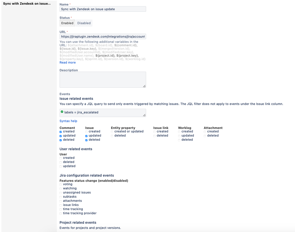Click the 'Events' section label
The image size is (295, 232).
tap(65, 94)
